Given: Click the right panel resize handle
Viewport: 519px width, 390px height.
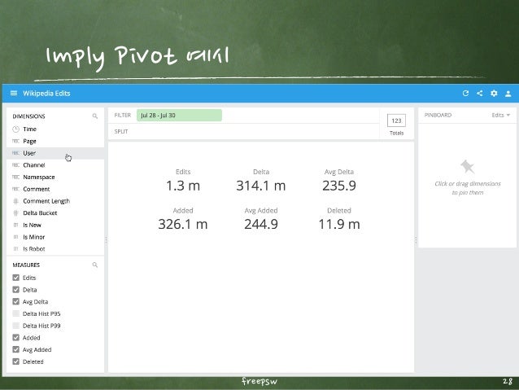Looking at the screenshot, I should coord(416,240).
